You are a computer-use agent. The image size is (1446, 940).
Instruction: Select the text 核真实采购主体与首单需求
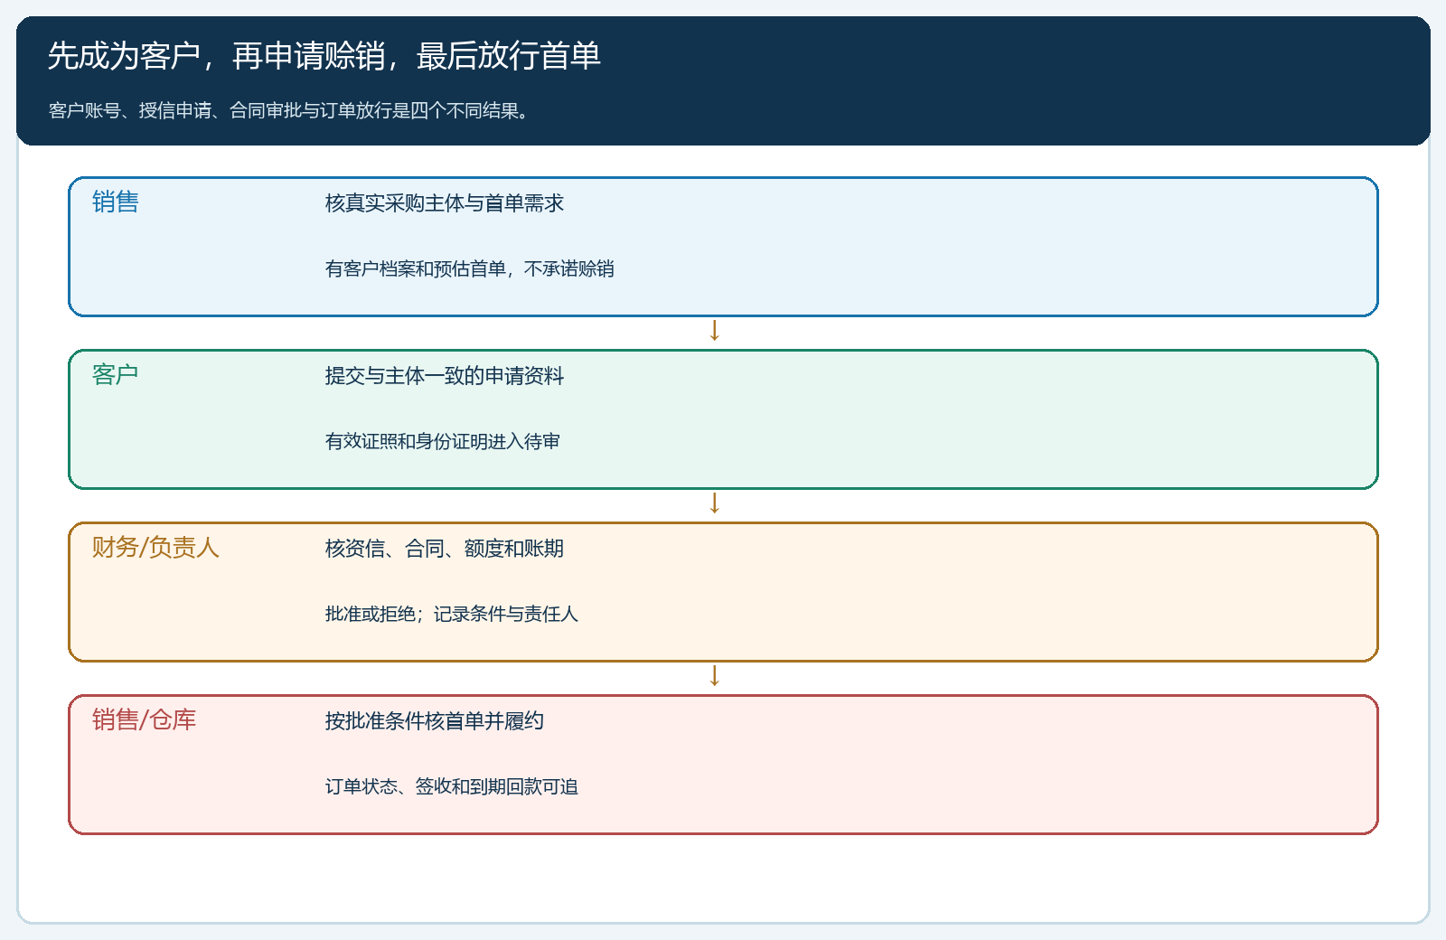(444, 203)
